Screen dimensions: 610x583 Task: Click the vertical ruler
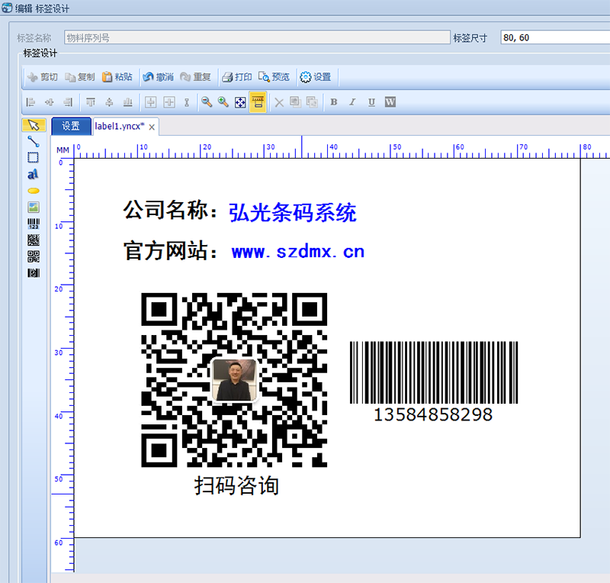pos(63,366)
